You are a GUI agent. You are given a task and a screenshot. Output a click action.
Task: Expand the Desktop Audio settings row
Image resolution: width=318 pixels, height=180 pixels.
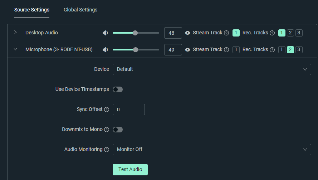point(15,33)
